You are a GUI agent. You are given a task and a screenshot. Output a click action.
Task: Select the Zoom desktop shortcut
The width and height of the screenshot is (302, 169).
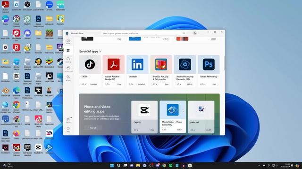[x=49, y=6]
